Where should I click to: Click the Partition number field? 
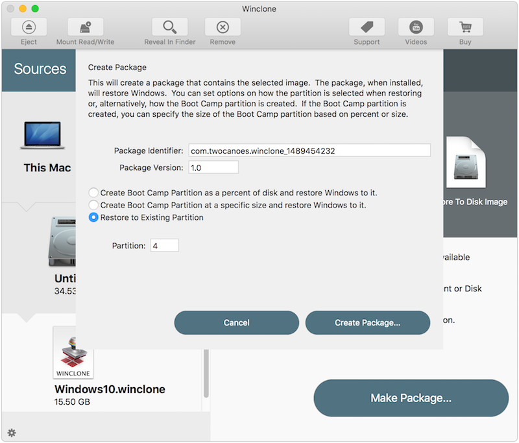(x=165, y=245)
